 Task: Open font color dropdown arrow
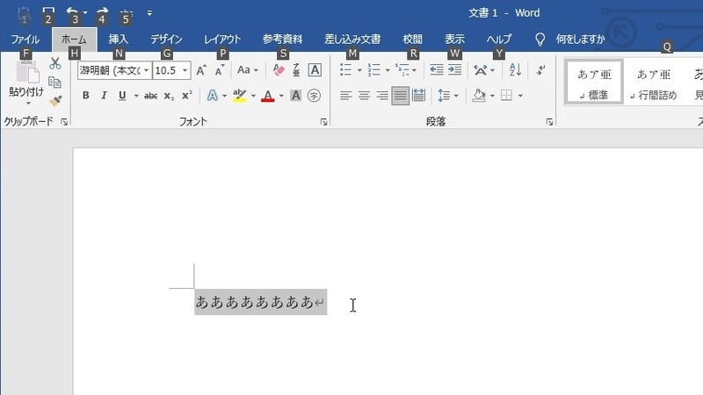pyautogui.click(x=281, y=96)
